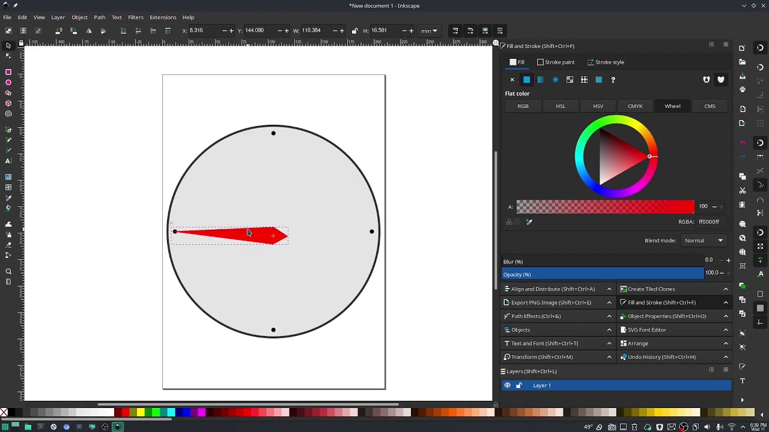
Task: Select the Gradient tool
Action: (8, 177)
